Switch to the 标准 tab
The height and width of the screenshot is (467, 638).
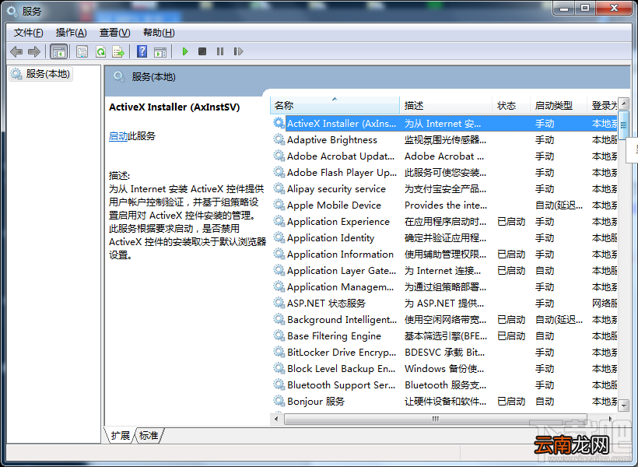[x=149, y=436]
